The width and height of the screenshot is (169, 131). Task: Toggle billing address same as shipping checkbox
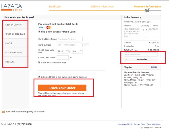click(39, 77)
